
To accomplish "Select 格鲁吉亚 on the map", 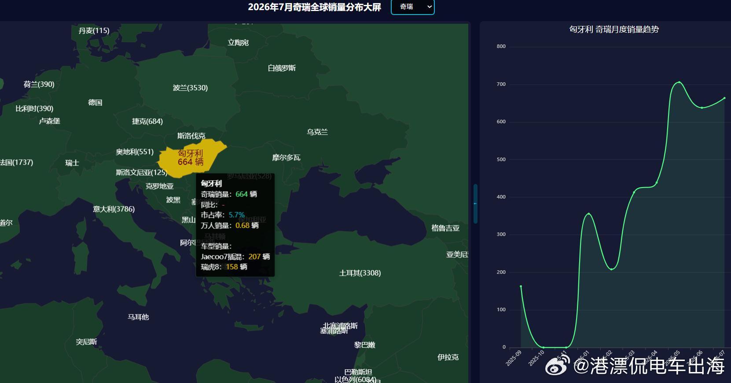I will [x=445, y=228].
